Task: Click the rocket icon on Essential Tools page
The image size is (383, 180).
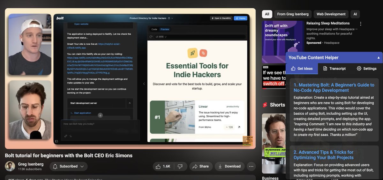Action: coord(192,53)
